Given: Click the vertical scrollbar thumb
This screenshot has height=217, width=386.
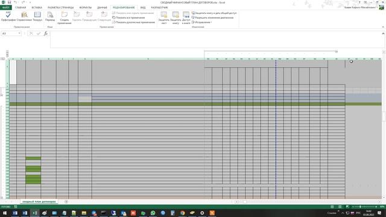Looking at the screenshot, I should pyautogui.click(x=384, y=117).
